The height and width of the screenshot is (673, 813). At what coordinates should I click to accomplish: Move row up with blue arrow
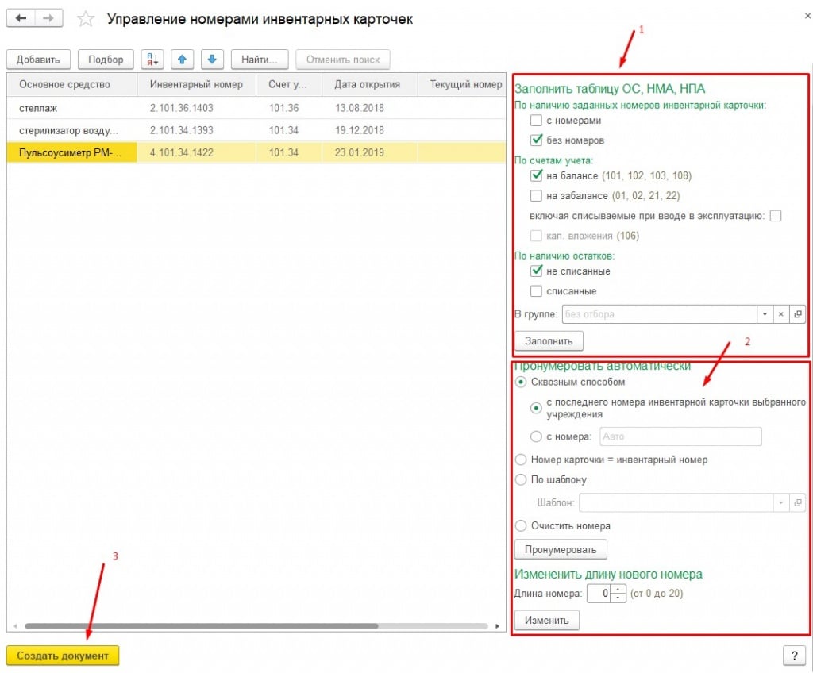coord(182,60)
